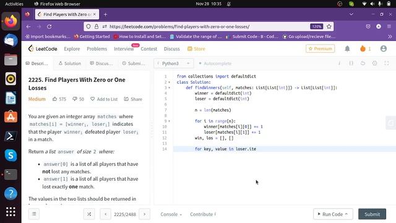
Task: View the streak flame counter
Action: point(365,48)
